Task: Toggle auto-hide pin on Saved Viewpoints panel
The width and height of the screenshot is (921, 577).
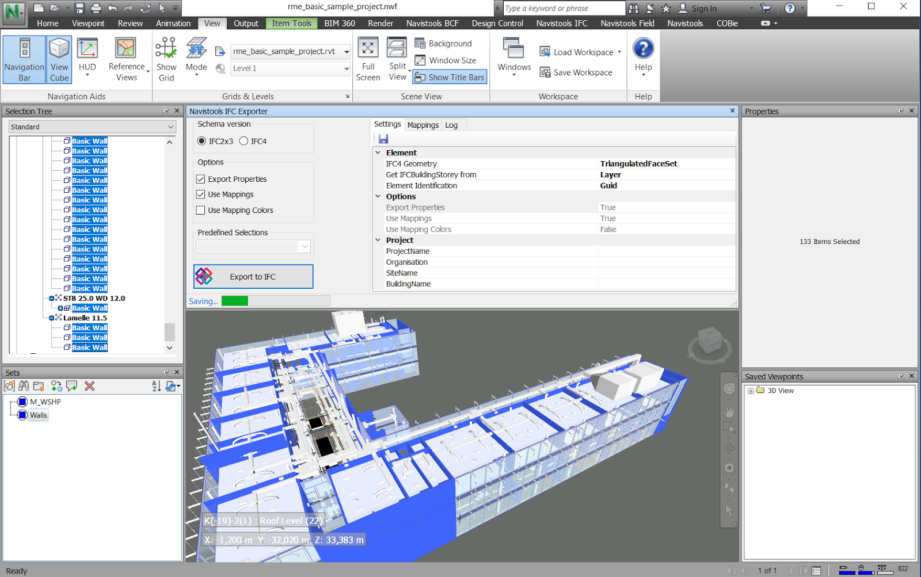Action: click(901, 376)
